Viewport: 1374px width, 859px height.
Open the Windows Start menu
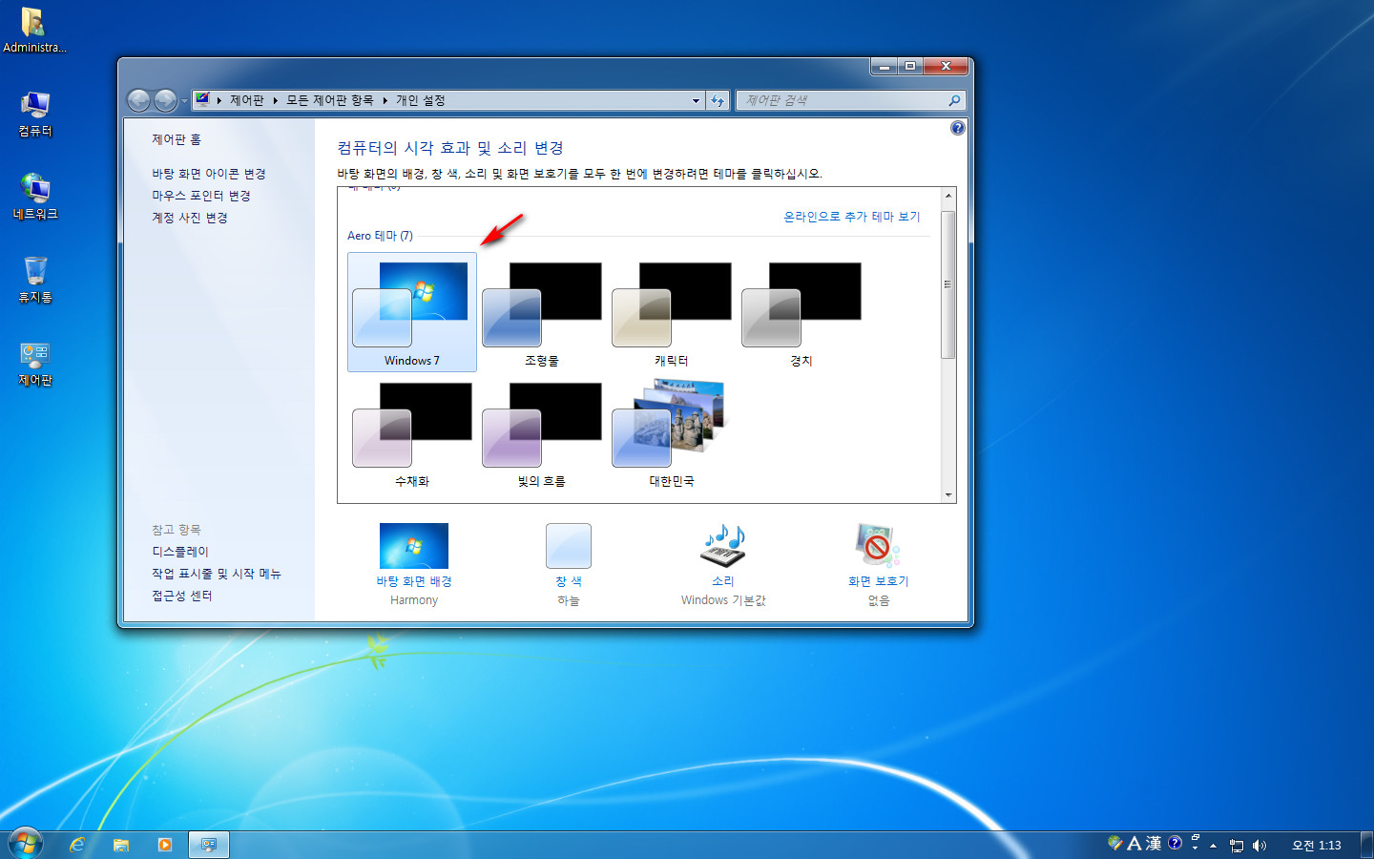(x=26, y=844)
